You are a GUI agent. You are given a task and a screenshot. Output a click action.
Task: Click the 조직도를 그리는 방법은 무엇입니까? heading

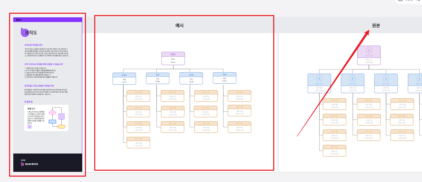click(x=39, y=86)
